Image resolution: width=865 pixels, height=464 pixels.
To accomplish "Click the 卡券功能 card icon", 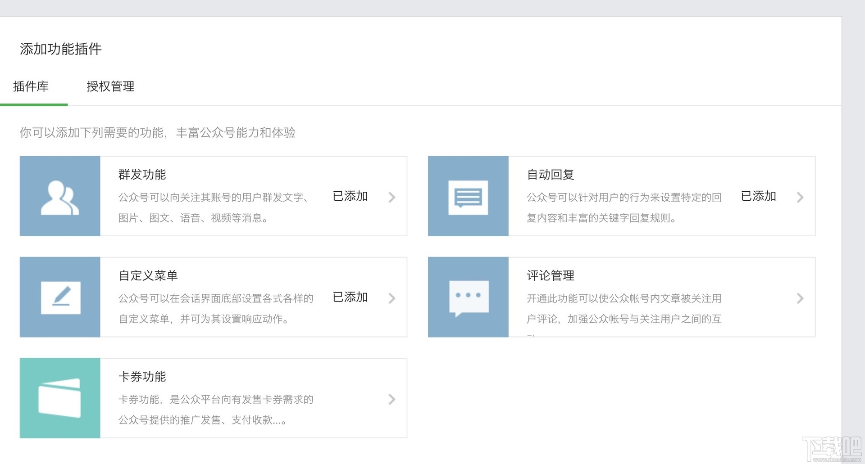I will 59,398.
